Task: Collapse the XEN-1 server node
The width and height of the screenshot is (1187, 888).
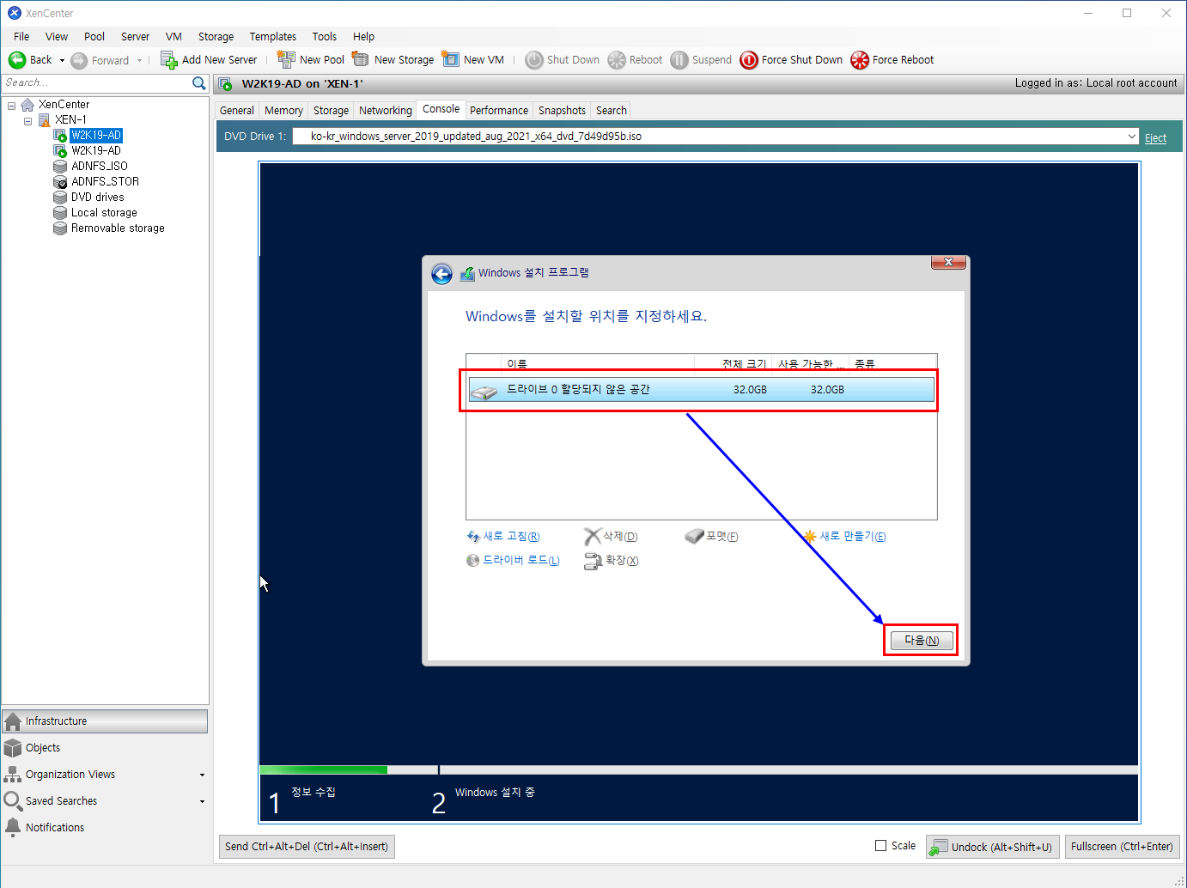Action: [x=27, y=120]
